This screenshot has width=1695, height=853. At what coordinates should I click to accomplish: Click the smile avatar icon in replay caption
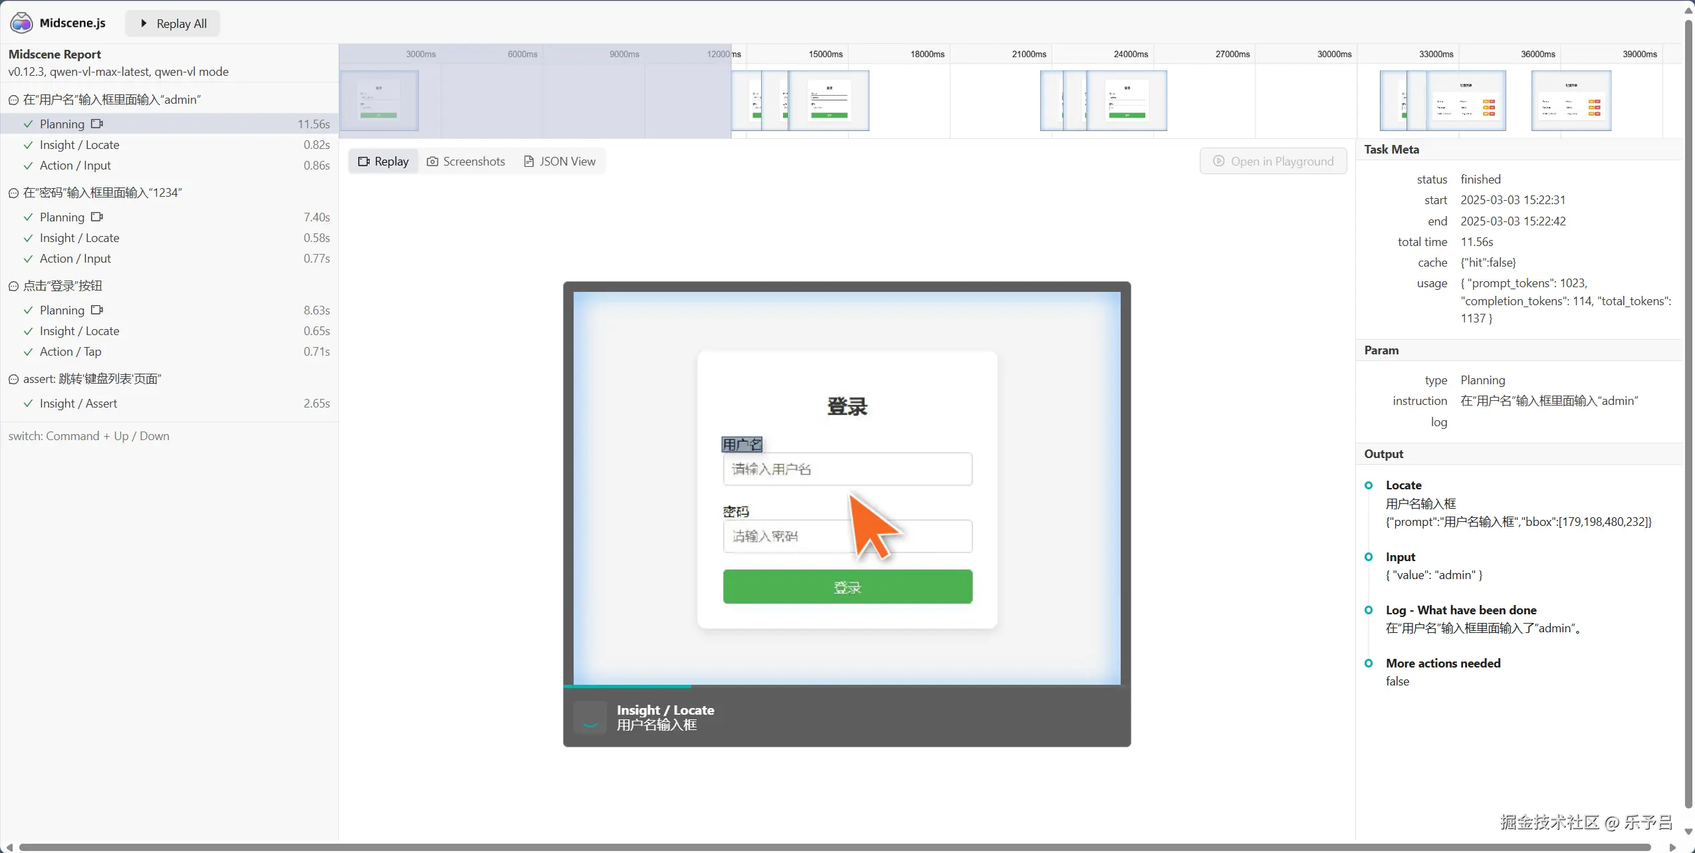coord(590,717)
